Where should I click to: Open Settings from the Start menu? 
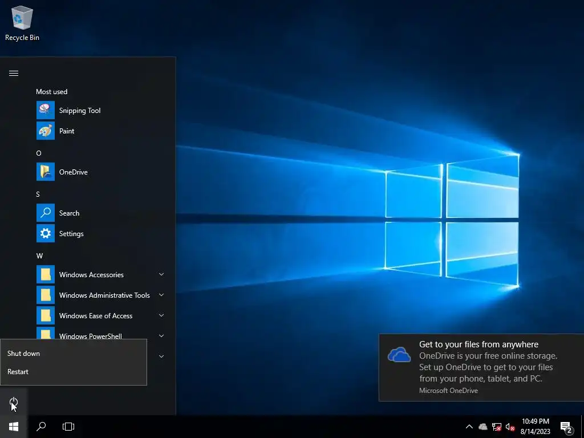pyautogui.click(x=100, y=233)
